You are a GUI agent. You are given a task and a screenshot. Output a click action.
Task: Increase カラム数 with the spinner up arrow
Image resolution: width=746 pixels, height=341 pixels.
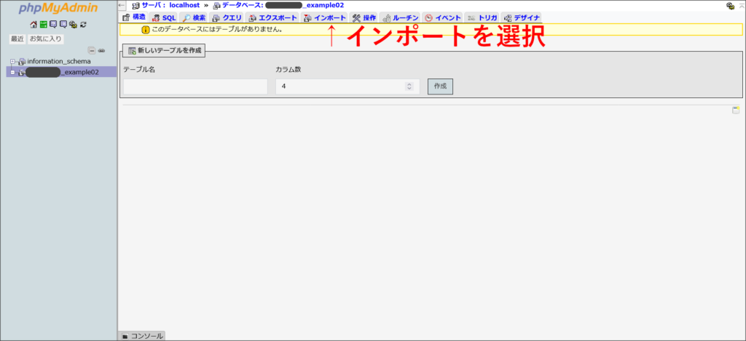409,84
